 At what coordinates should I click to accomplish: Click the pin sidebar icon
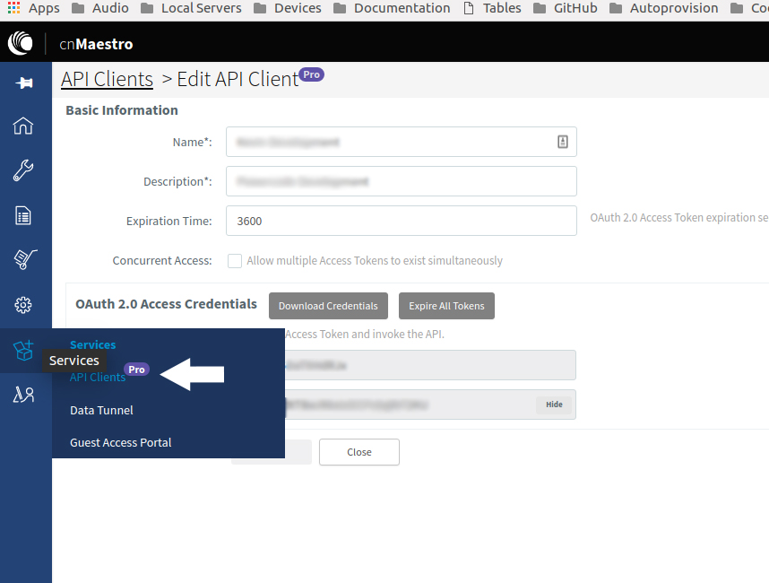pyautogui.click(x=23, y=83)
